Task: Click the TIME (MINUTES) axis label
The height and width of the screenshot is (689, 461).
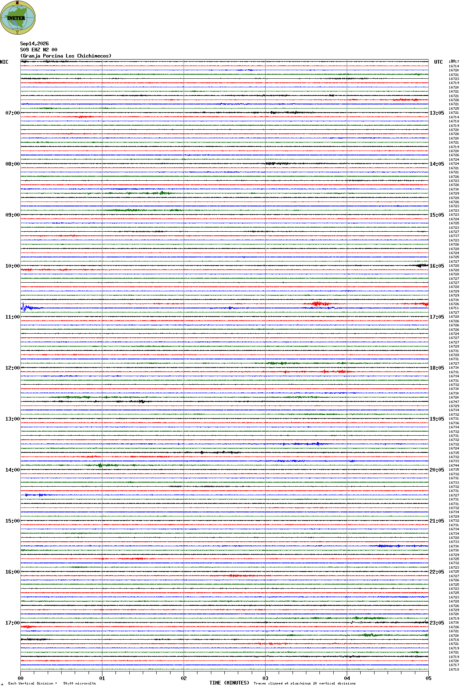Action: tap(229, 683)
